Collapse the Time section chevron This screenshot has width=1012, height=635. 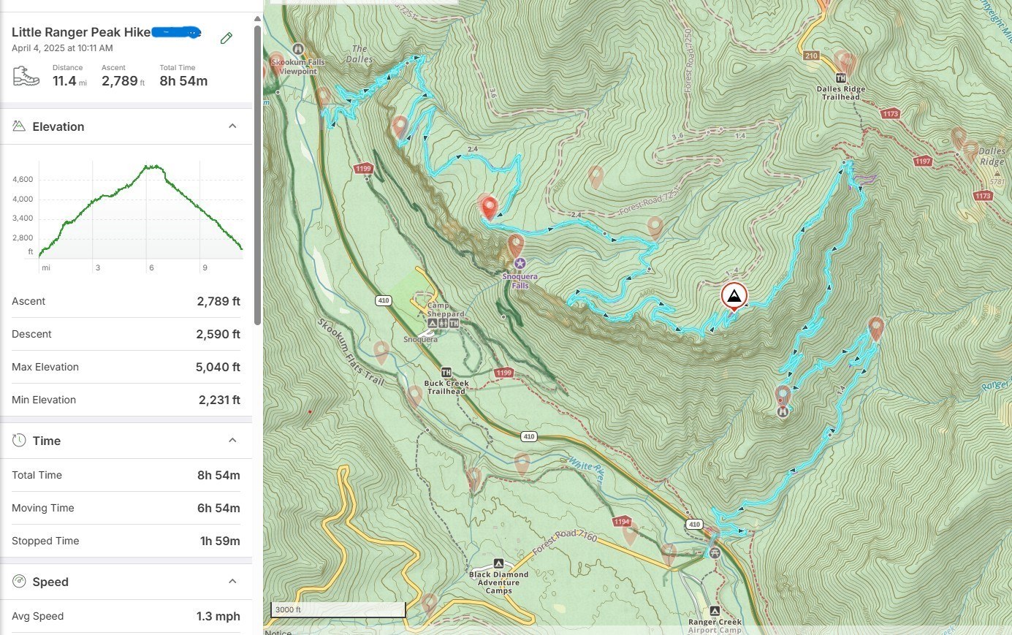232,441
